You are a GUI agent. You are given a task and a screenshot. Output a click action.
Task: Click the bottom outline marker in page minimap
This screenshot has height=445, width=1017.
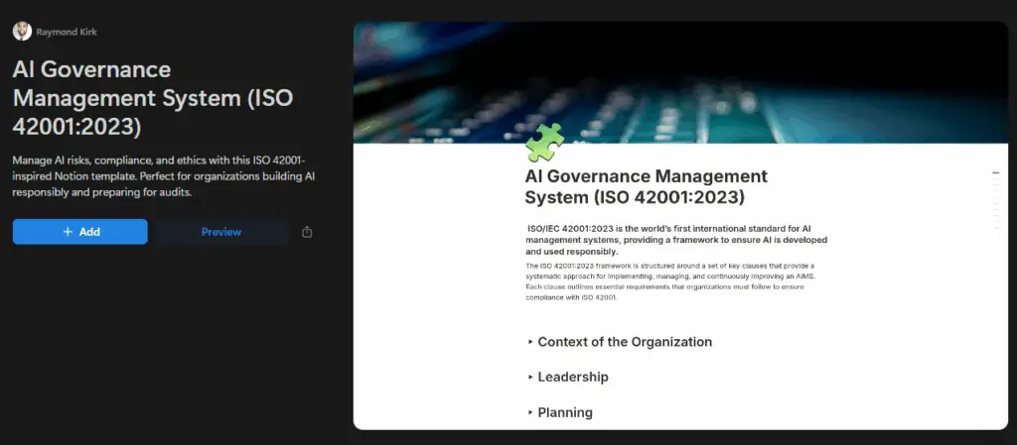point(996,227)
